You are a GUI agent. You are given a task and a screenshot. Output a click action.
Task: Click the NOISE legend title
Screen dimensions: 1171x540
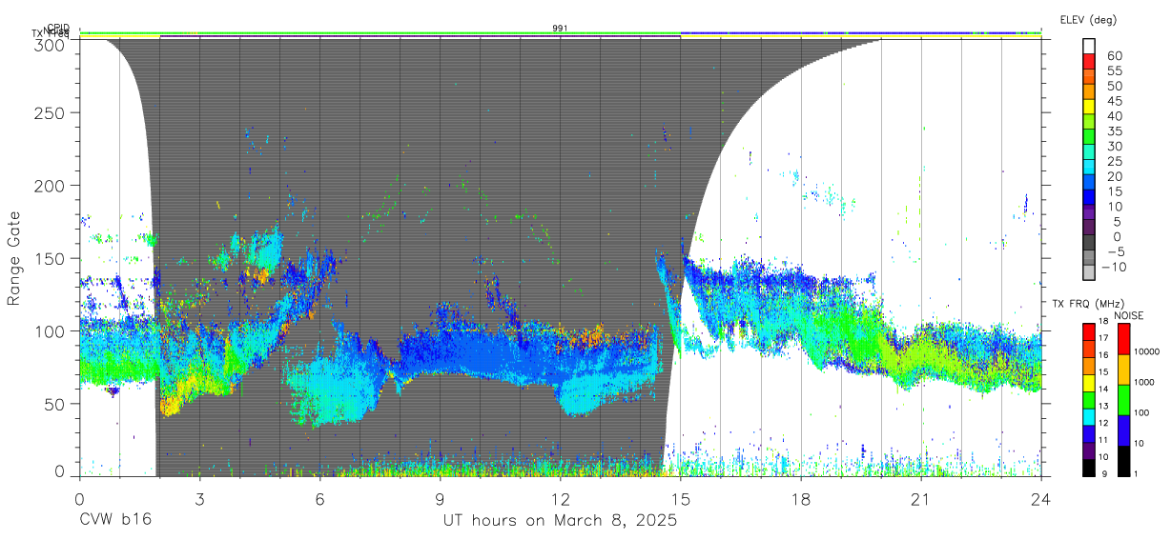pyautogui.click(x=1129, y=315)
